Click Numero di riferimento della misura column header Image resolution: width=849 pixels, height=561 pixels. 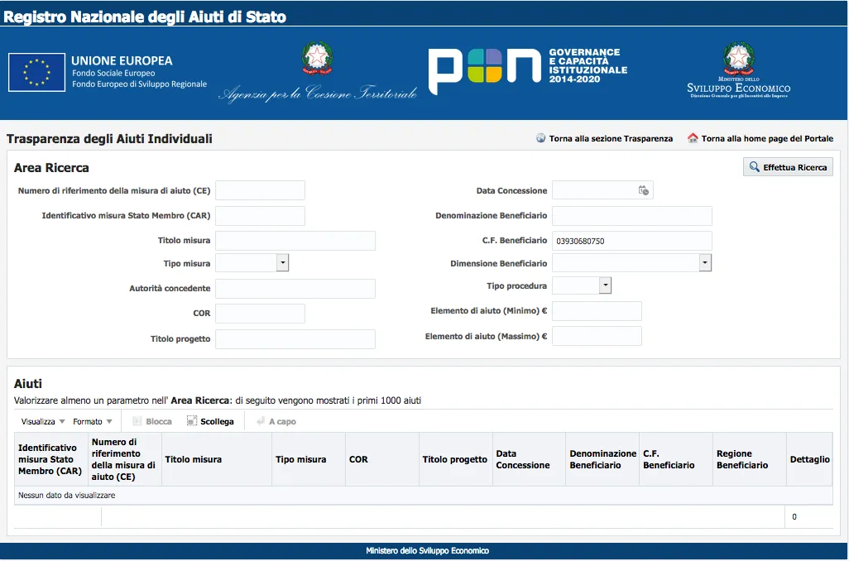pyautogui.click(x=124, y=459)
